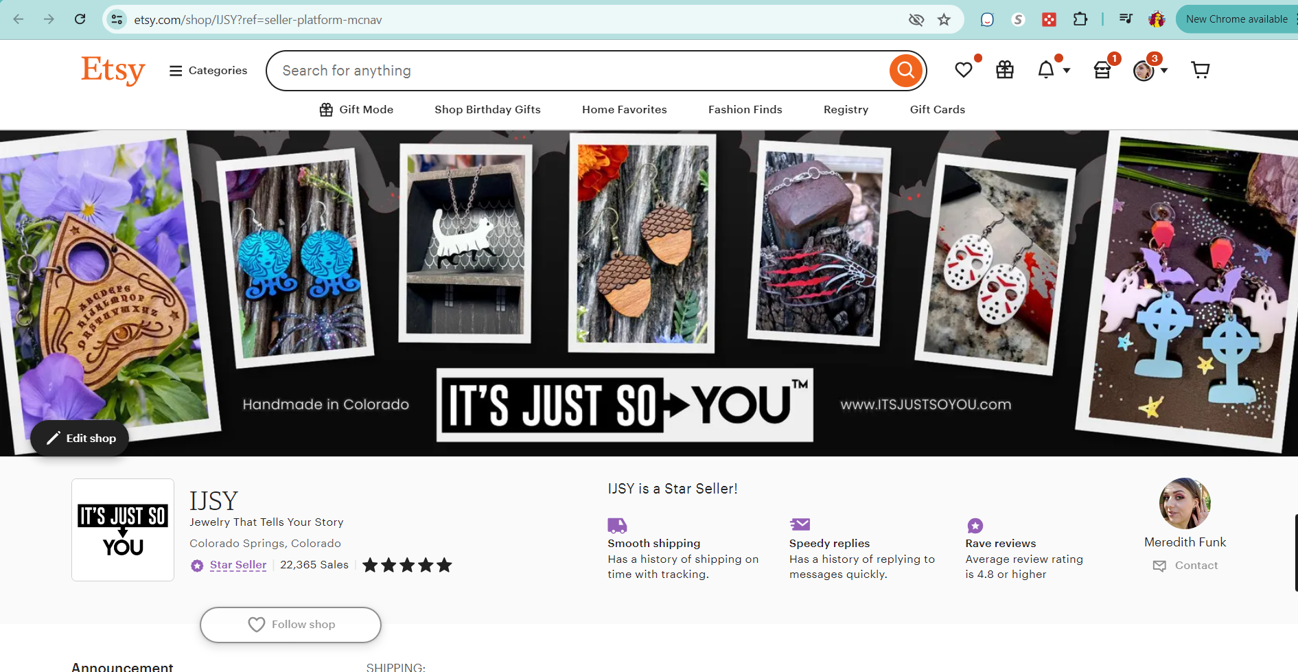Click the Follow shop button
Screen dimensions: 1298x672
click(290, 624)
